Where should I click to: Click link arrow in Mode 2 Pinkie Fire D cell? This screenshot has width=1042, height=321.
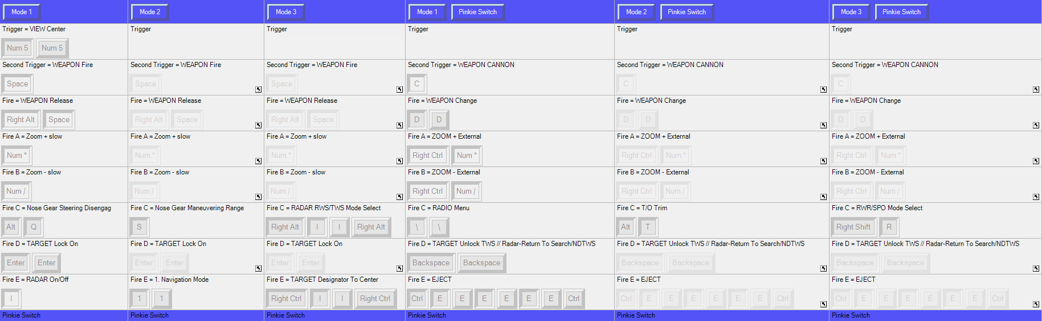tap(823, 269)
